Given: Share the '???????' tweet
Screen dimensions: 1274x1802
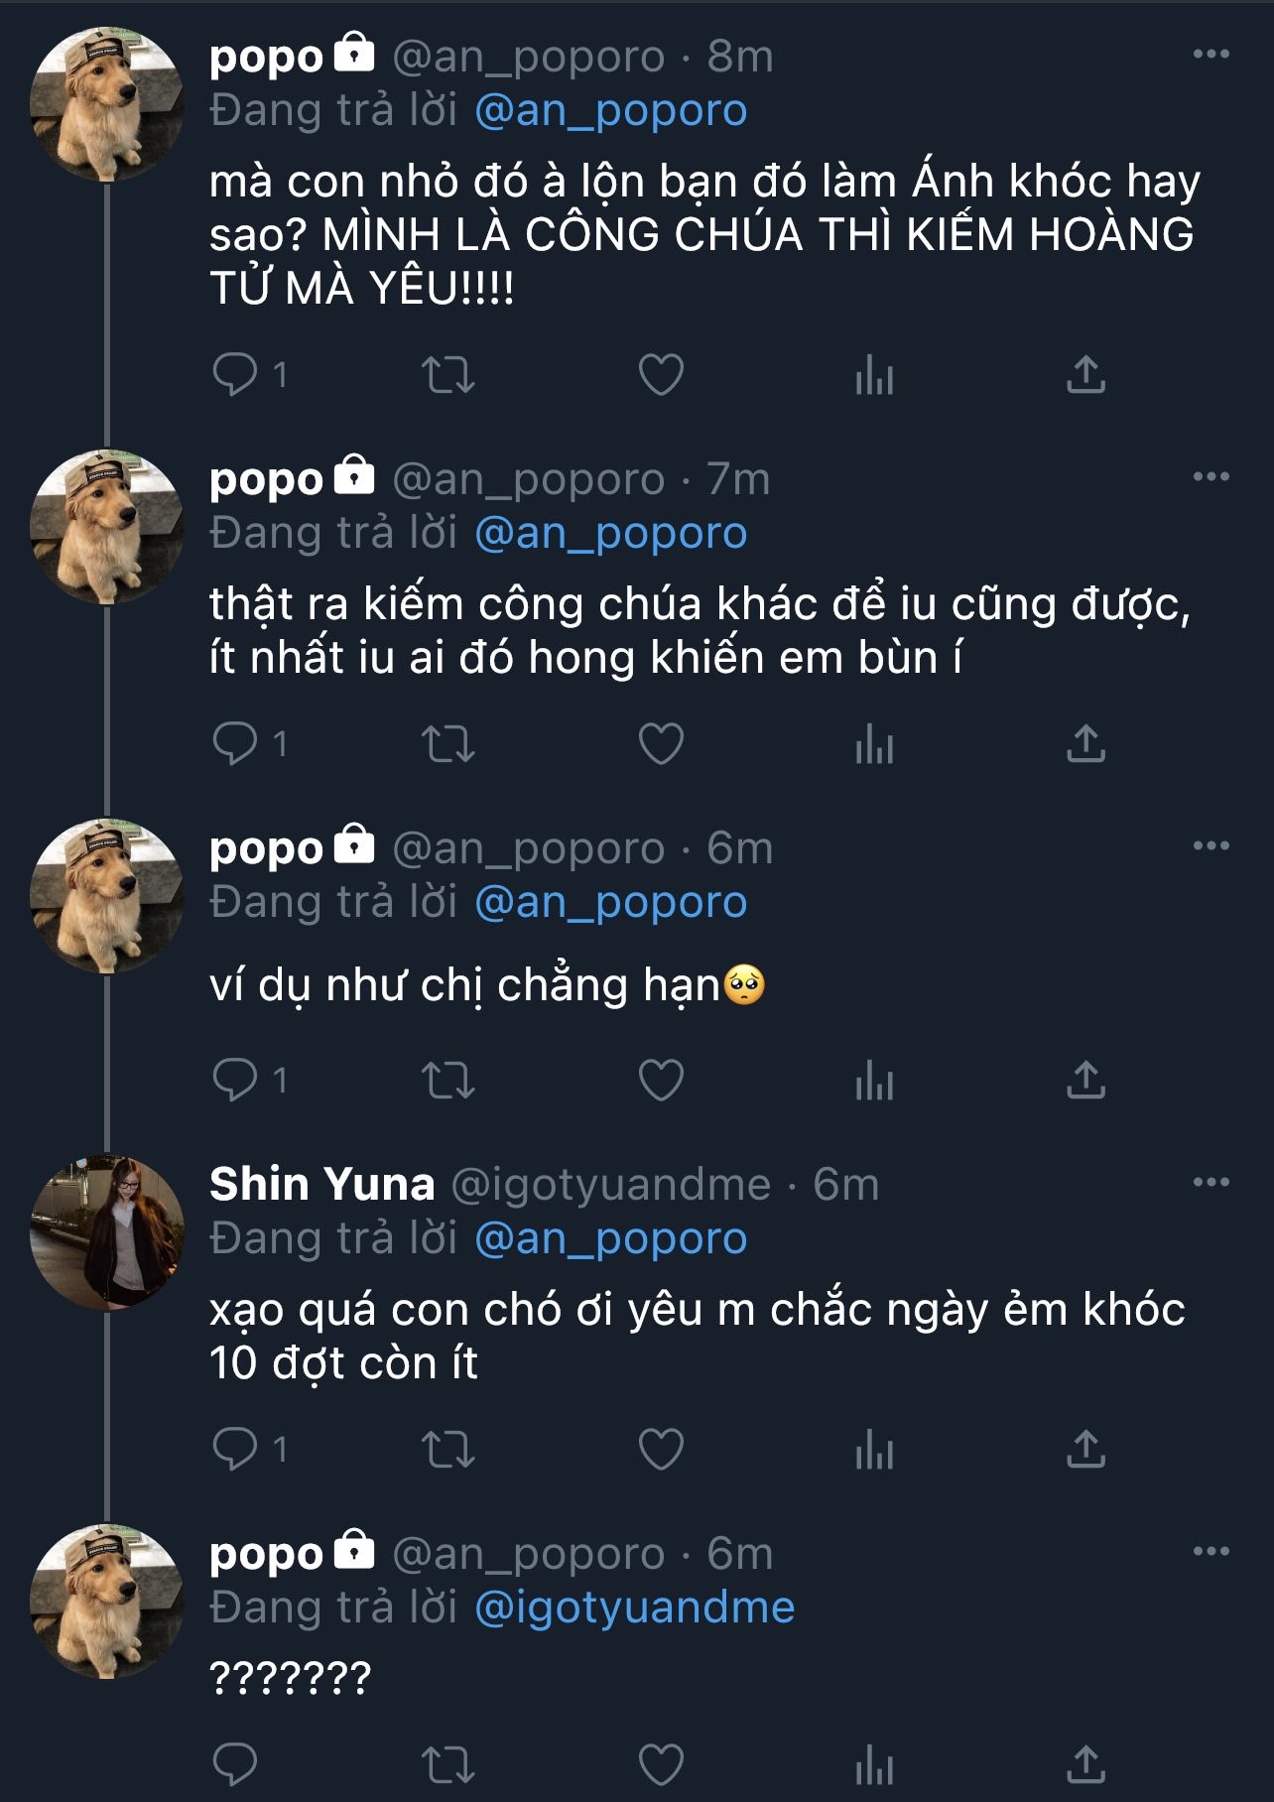Looking at the screenshot, I should coord(1085,1764).
